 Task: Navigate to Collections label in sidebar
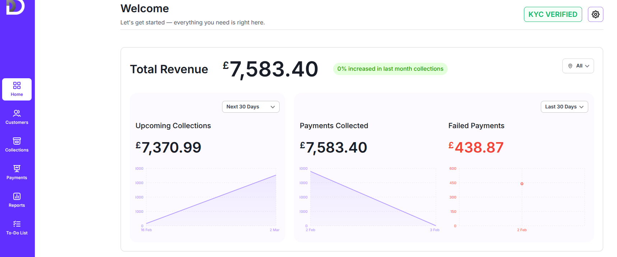(17, 150)
